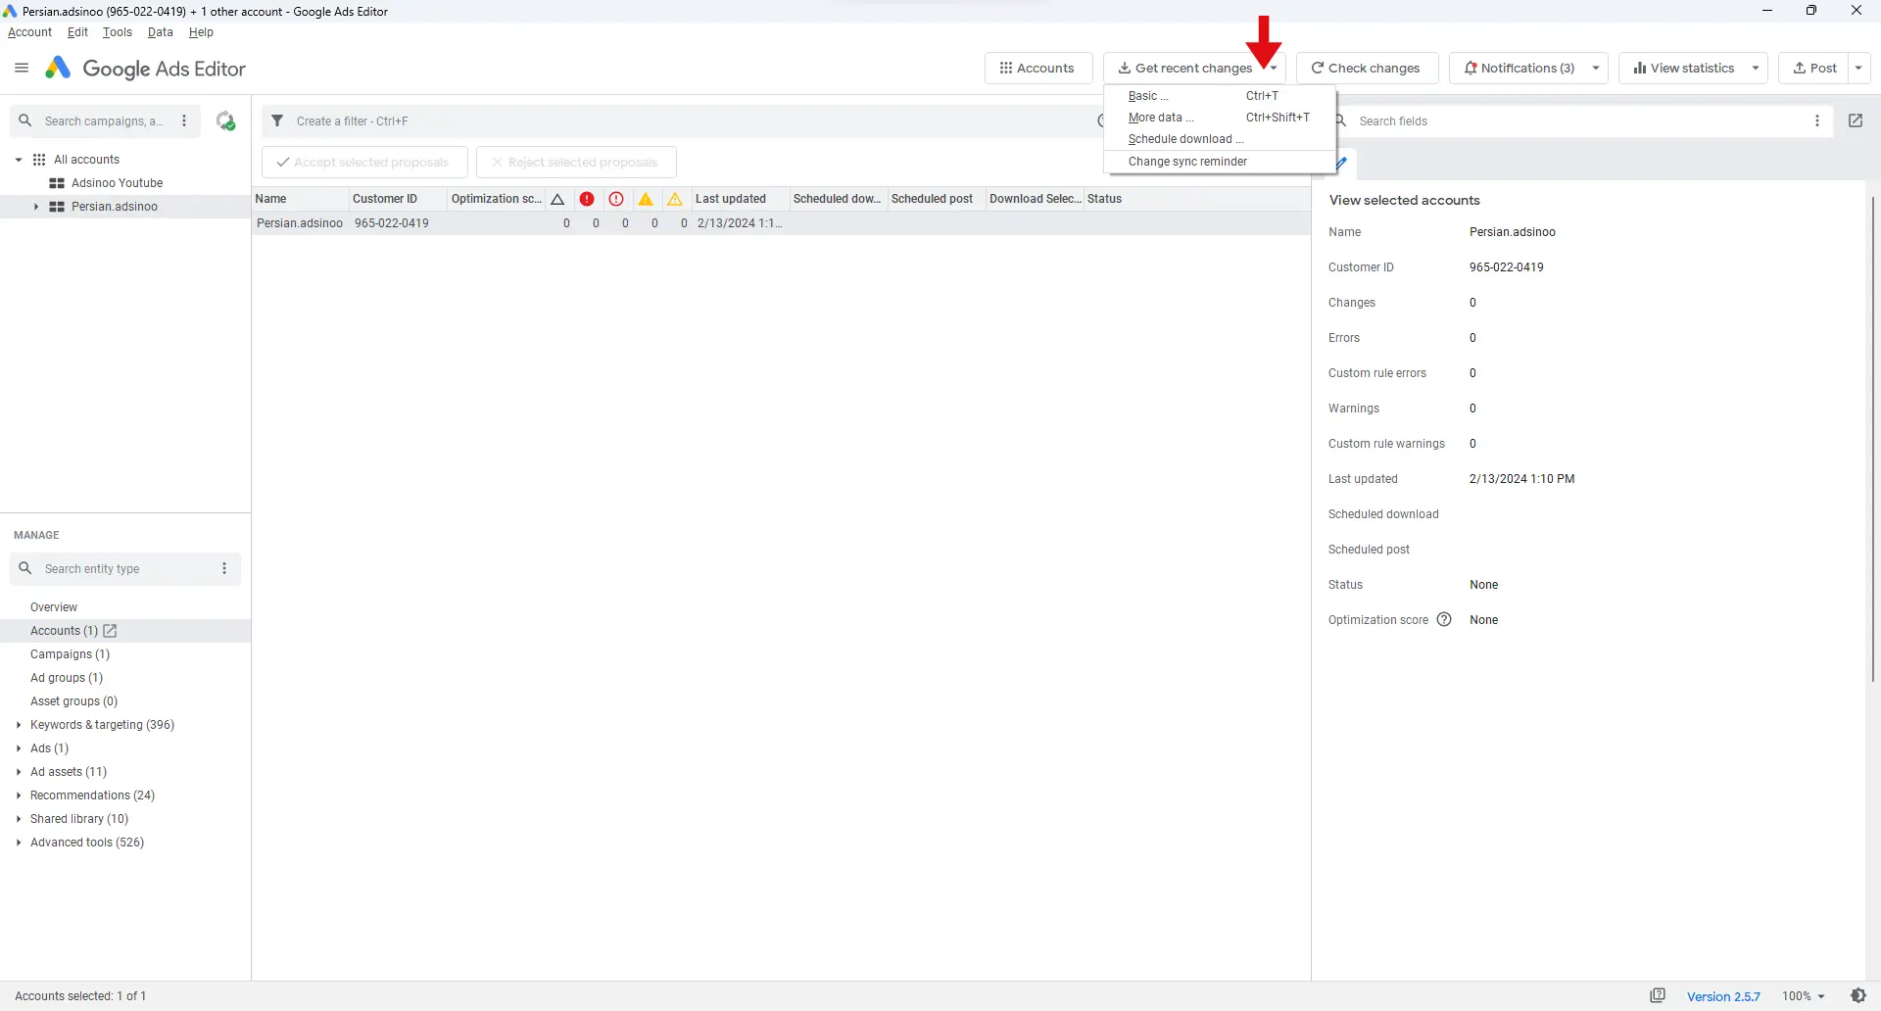Image resolution: width=1881 pixels, height=1011 pixels.
Task: Click the search magnifier in Search fields box
Action: click(1342, 121)
